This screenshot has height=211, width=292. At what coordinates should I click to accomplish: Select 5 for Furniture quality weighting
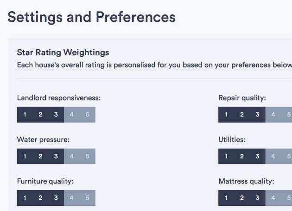click(x=88, y=198)
